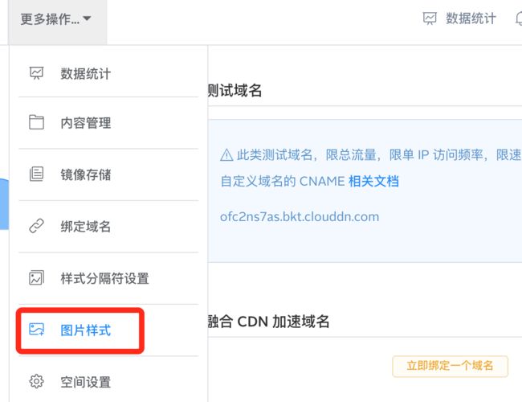Click the 空间设置 gear icon
Viewport: 522px width, 402px height.
point(36,381)
